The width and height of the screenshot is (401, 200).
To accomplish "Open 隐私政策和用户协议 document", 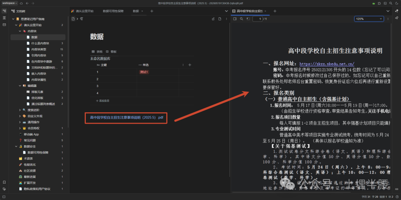I will 37,189.
